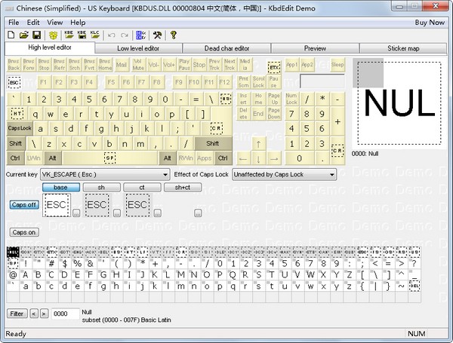Select the up arrow key on layout

click(258, 144)
